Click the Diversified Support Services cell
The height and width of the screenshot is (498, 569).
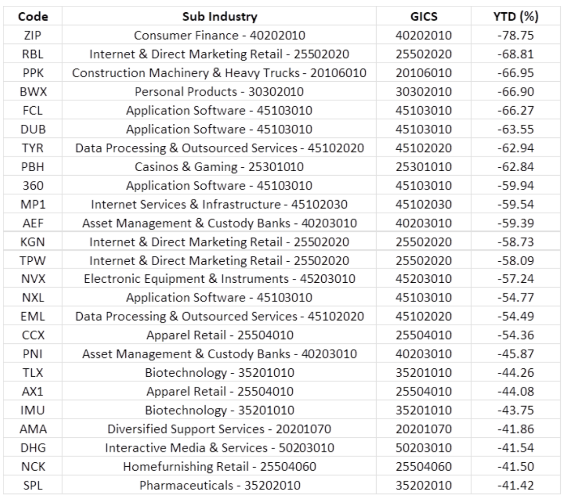(x=219, y=429)
